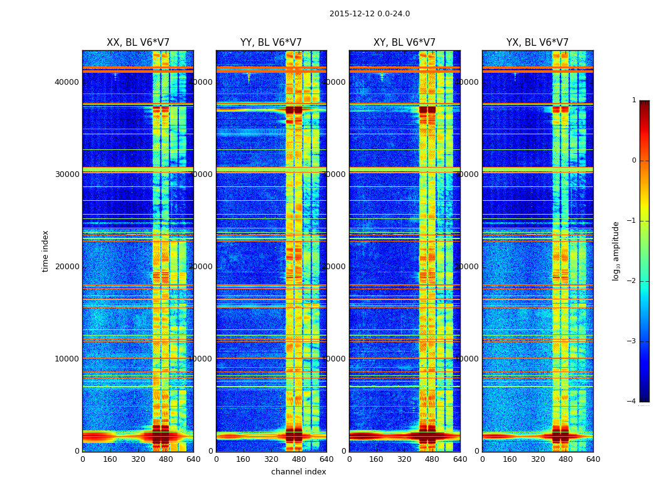This screenshot has height=502, width=659.
Task: Click the "time index" y-axis label
Action: click(45, 251)
